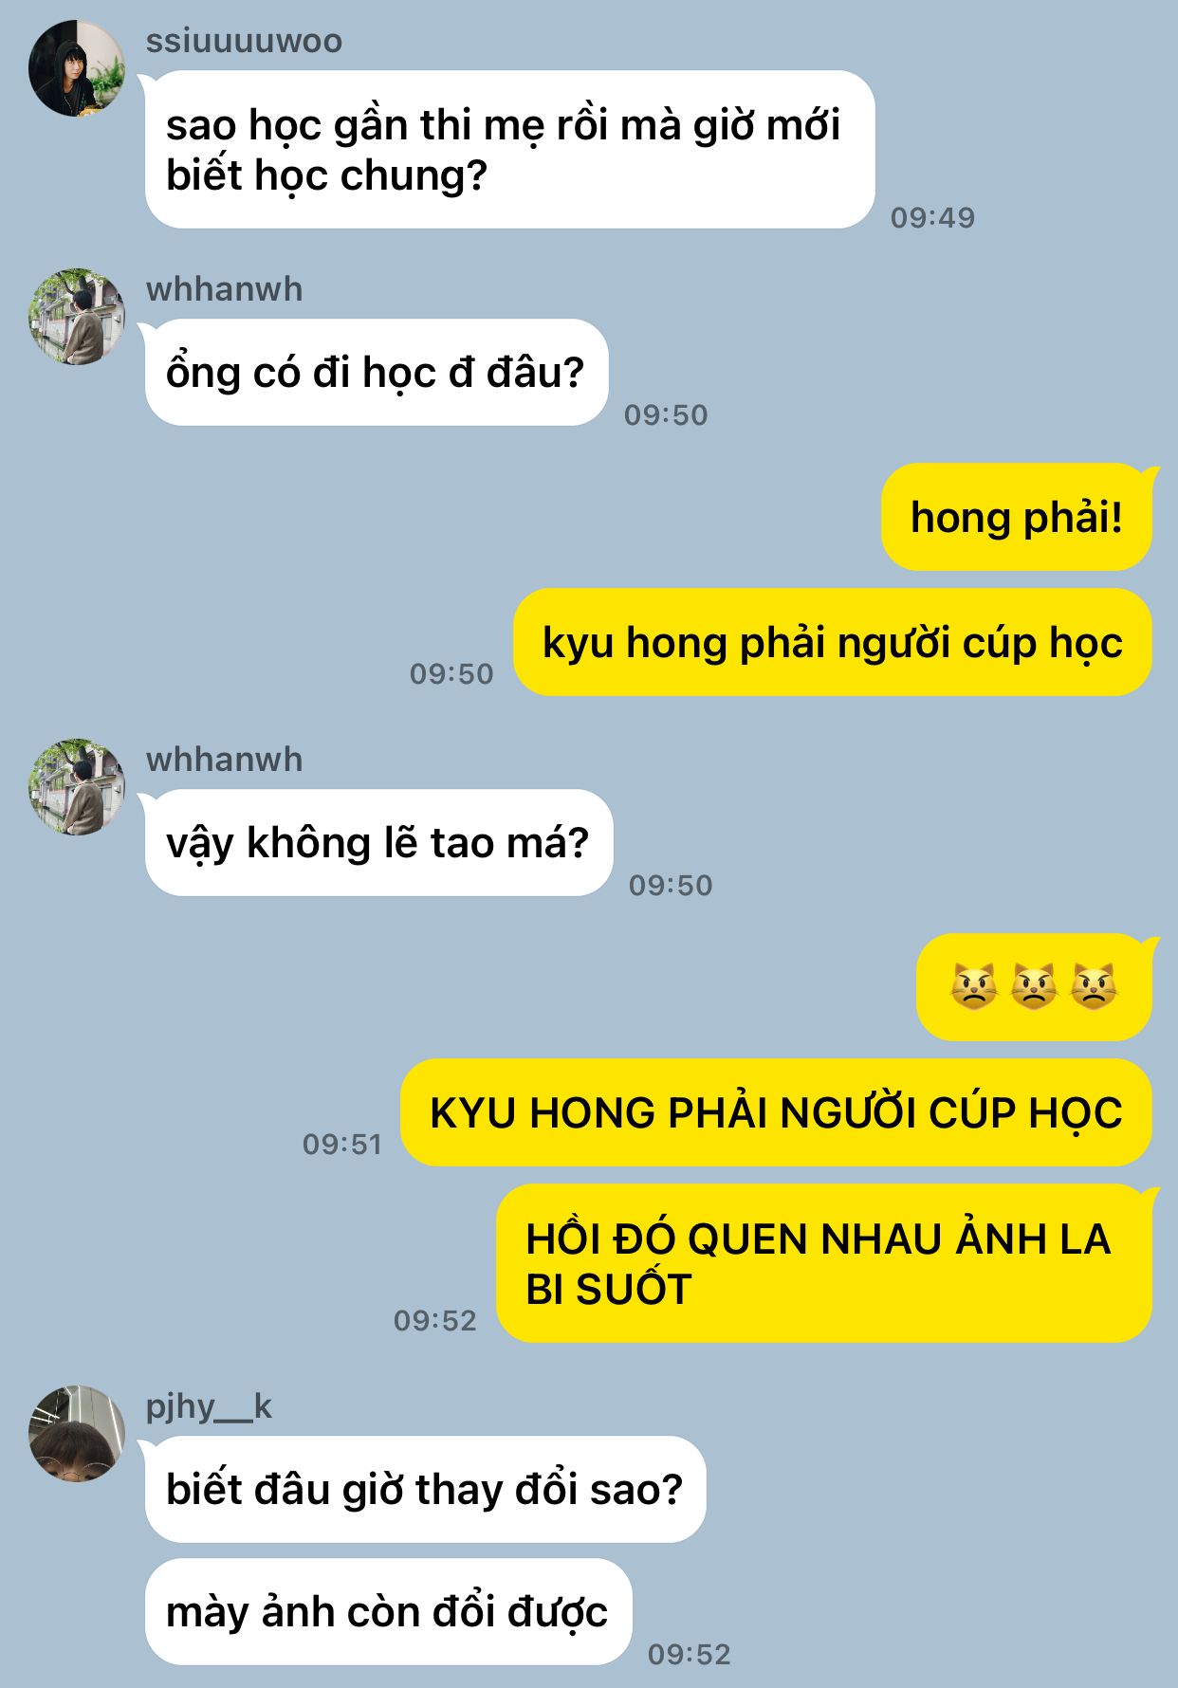1178x1688 pixels.
Task: Select the ssiuuuuwoo username label
Action: point(244,41)
